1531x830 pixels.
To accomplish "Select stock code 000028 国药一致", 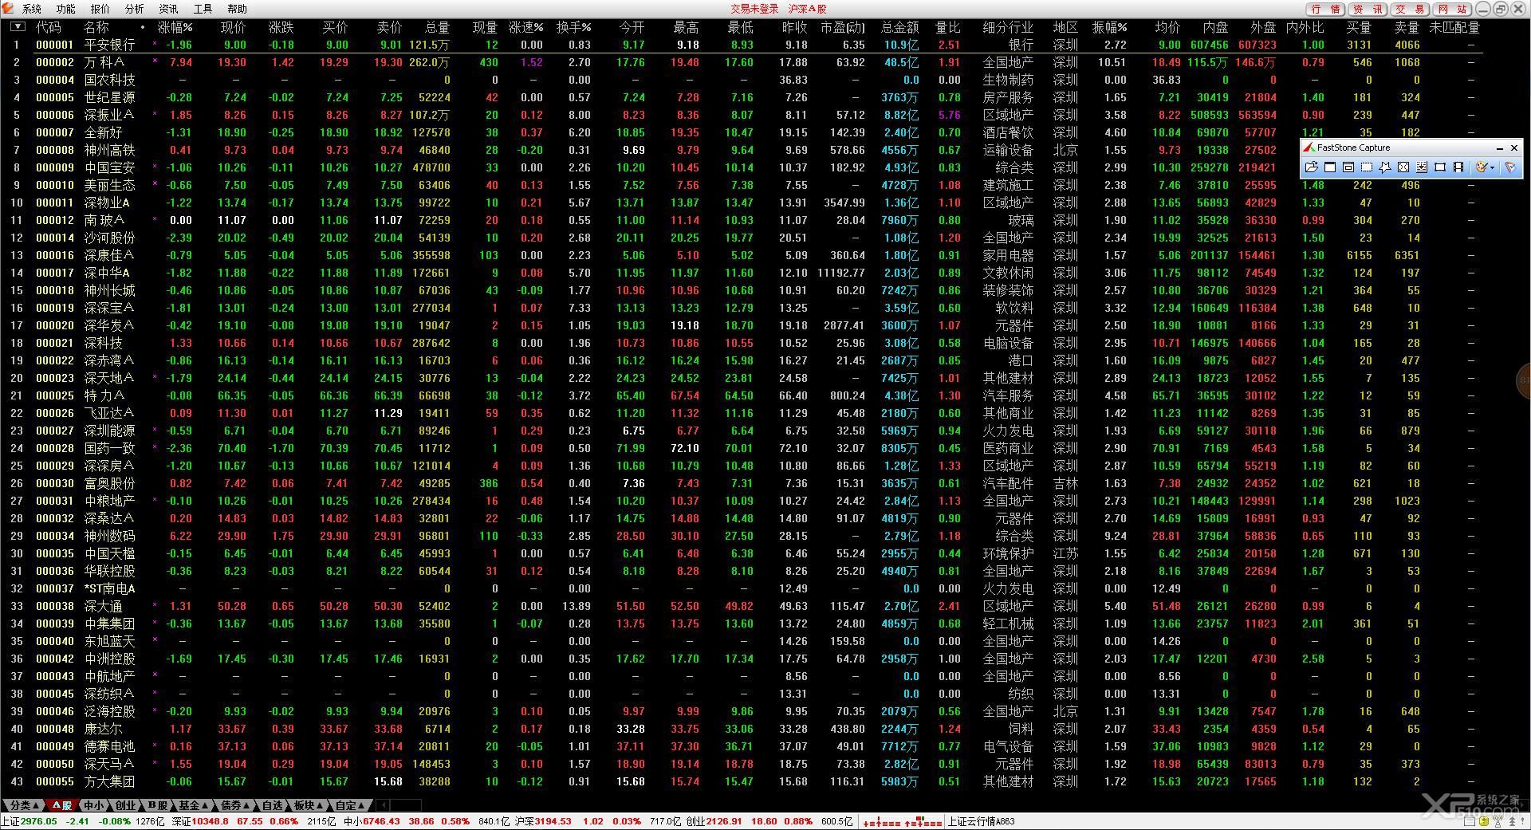I will click(x=55, y=448).
